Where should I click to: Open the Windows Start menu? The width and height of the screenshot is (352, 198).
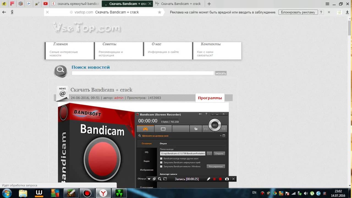point(7,193)
